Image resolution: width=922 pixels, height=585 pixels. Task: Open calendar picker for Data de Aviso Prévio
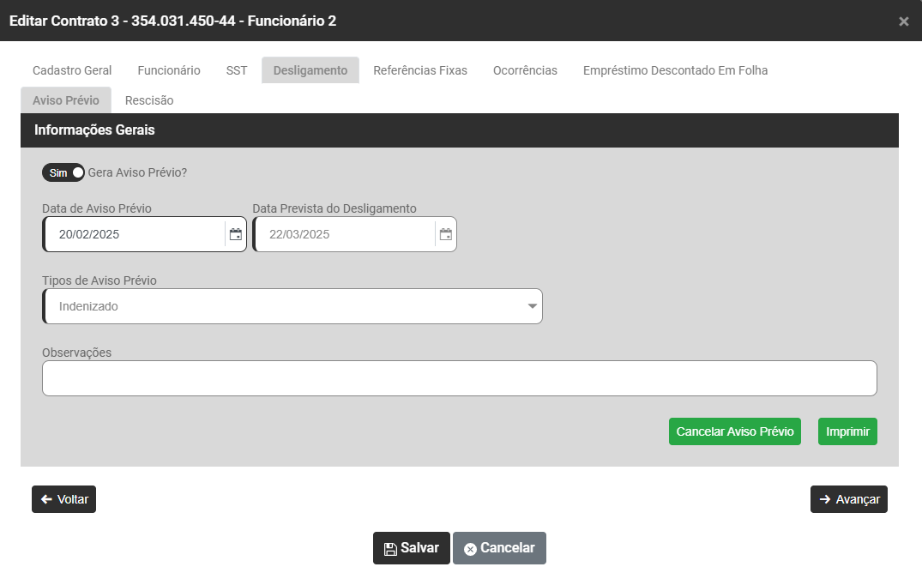[235, 234]
